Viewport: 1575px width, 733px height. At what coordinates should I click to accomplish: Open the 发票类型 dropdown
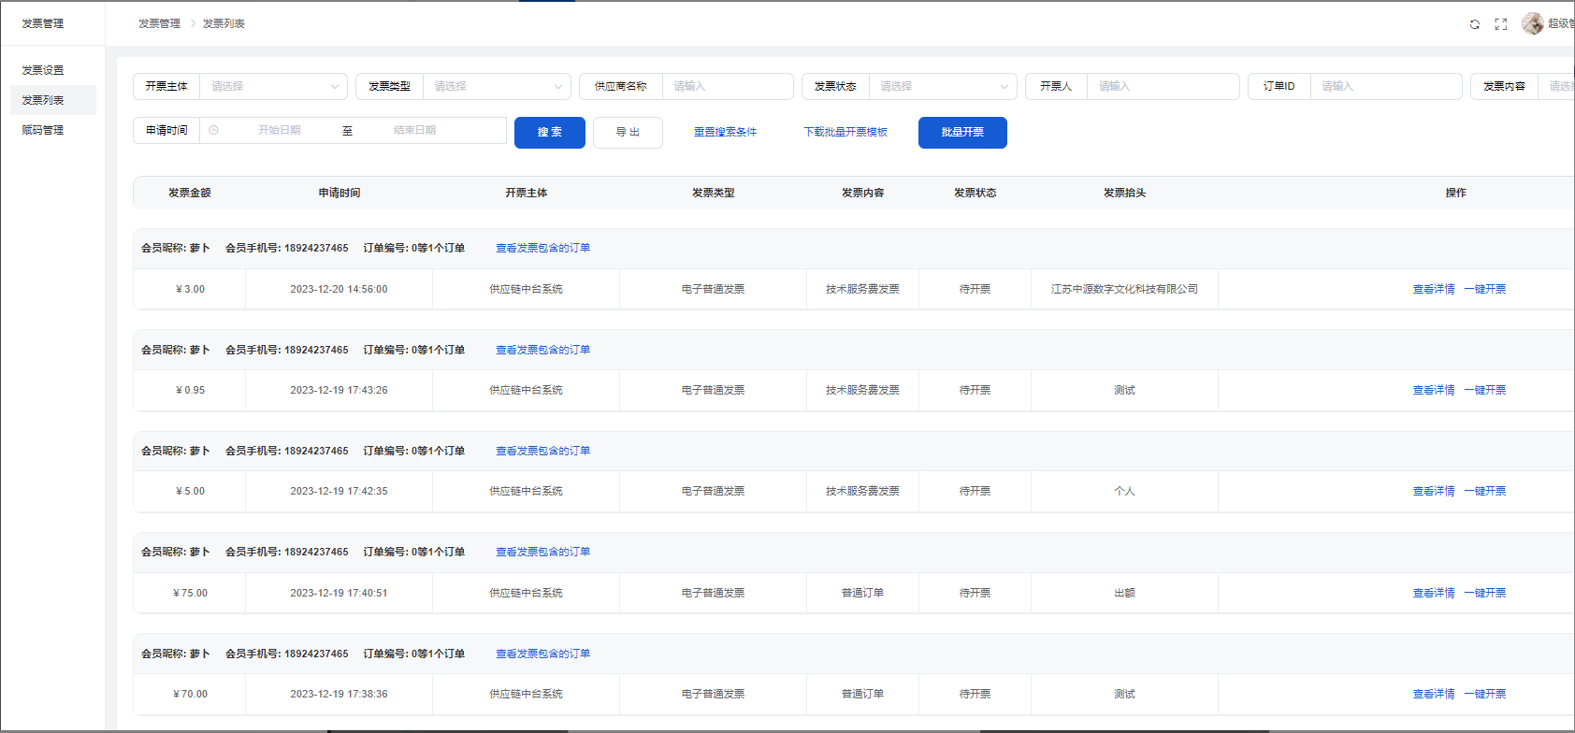coord(496,86)
